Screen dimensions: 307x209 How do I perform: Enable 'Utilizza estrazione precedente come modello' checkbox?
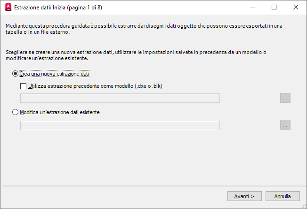point(24,86)
